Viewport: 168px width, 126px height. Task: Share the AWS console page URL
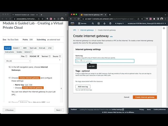pyautogui.click(x=138, y=19)
